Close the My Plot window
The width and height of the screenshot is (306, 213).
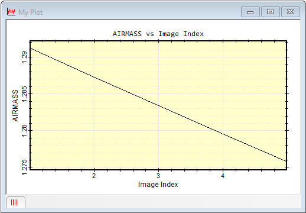tap(291, 12)
